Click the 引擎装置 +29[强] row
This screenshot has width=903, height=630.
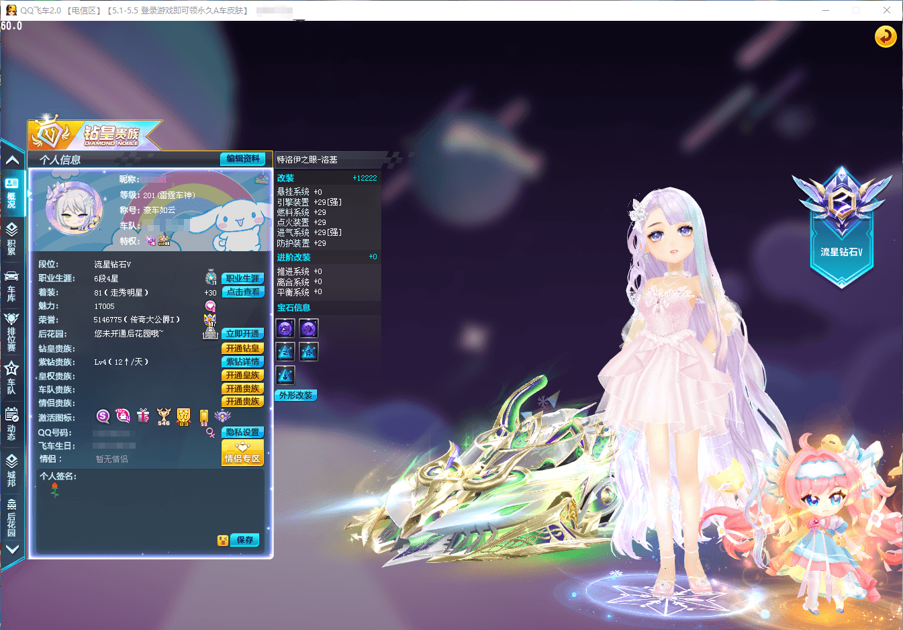(x=310, y=202)
